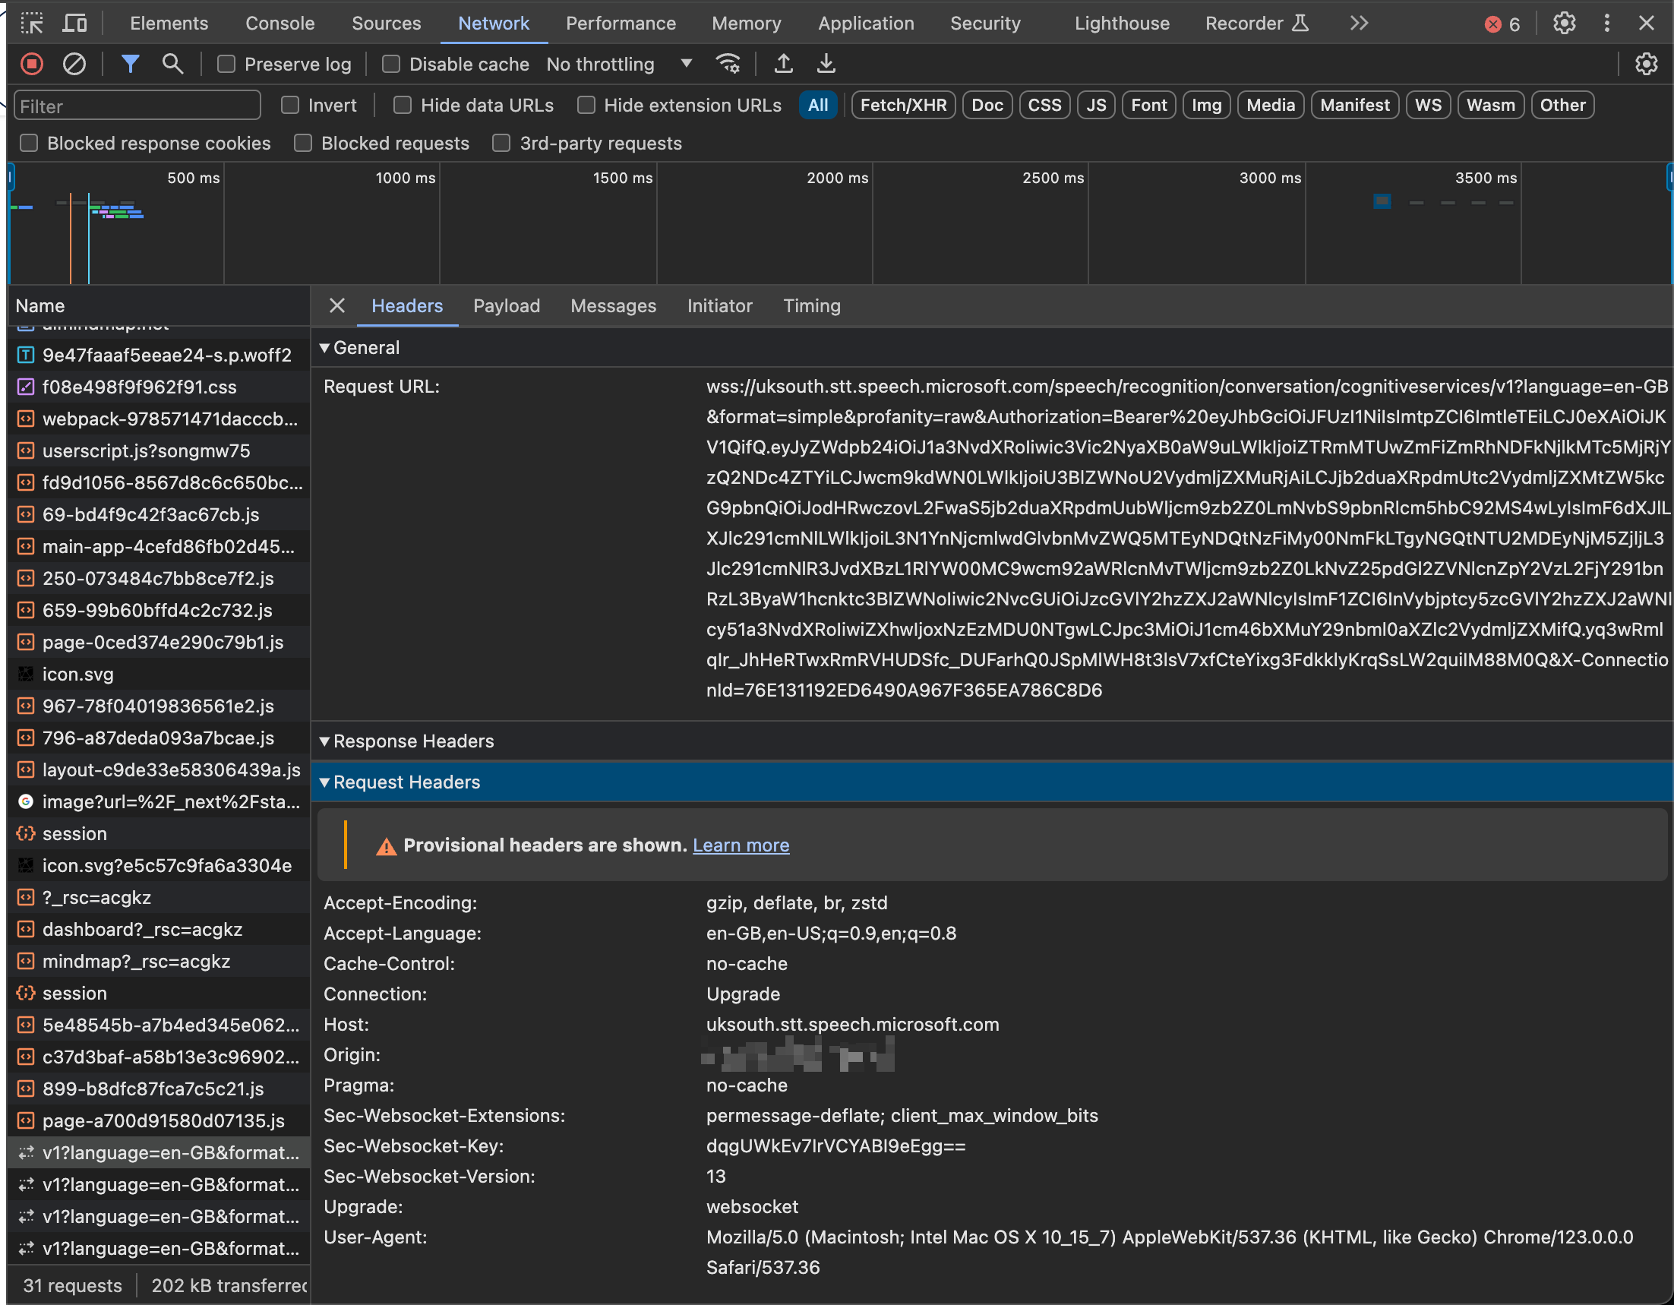Screen dimensions: 1674x1305
Task: Toggle the filter funnel icon
Action: (x=131, y=64)
